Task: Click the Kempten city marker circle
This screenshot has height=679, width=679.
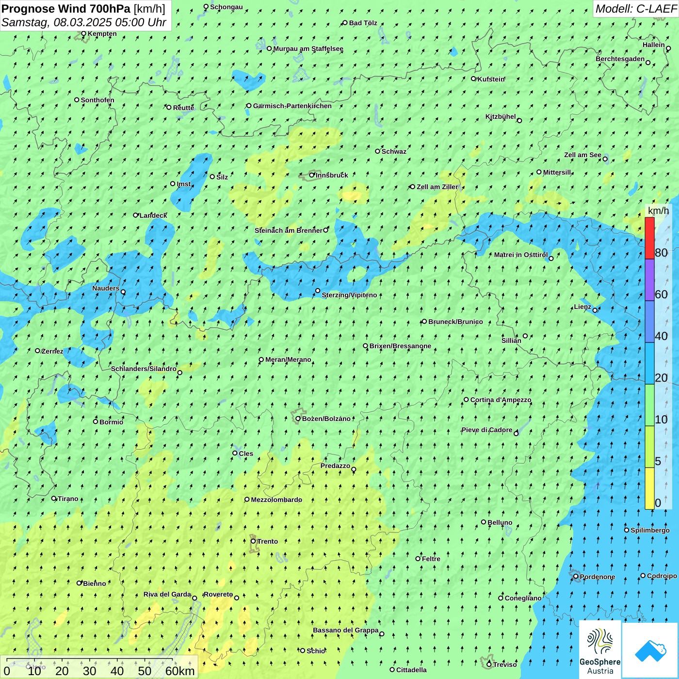Action: [83, 34]
